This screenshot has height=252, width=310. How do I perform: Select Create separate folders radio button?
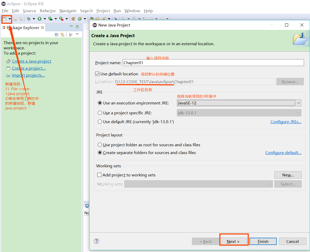pos(100,153)
